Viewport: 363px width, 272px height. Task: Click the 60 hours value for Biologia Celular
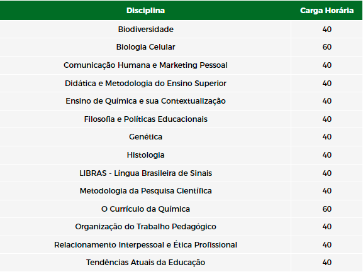pos(327,47)
